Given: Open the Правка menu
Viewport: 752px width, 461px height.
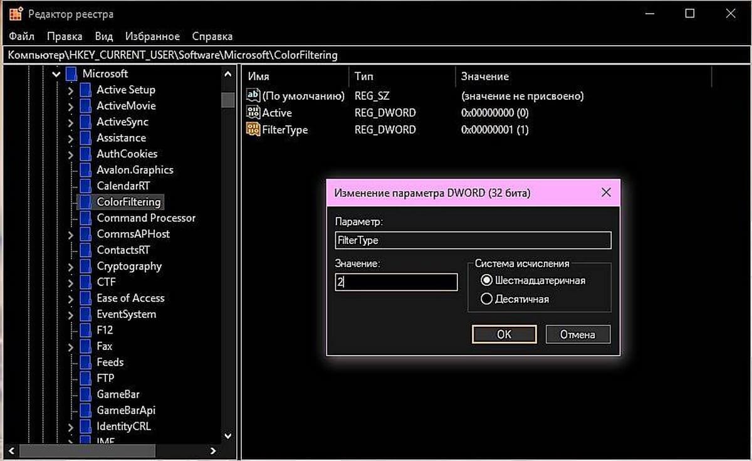Looking at the screenshot, I should point(65,36).
